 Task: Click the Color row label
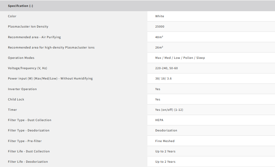point(12,16)
